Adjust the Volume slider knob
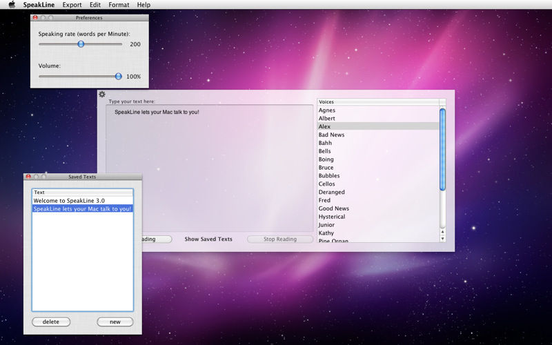 coord(118,76)
